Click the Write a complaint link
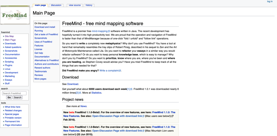 pyautogui.click(x=109, y=71)
